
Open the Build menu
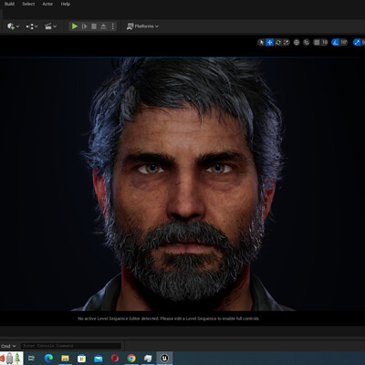[x=9, y=4]
